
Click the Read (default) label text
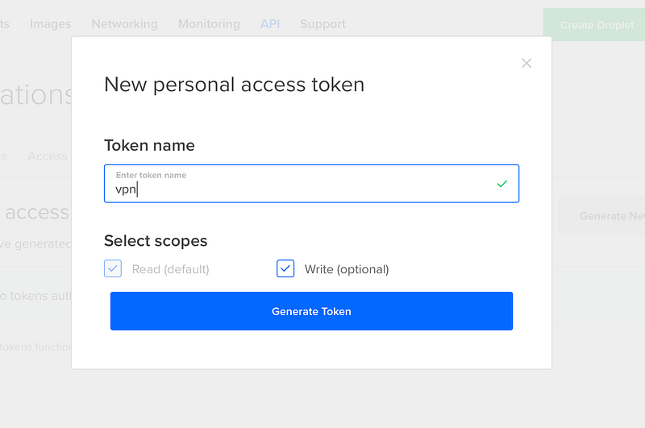pos(170,269)
